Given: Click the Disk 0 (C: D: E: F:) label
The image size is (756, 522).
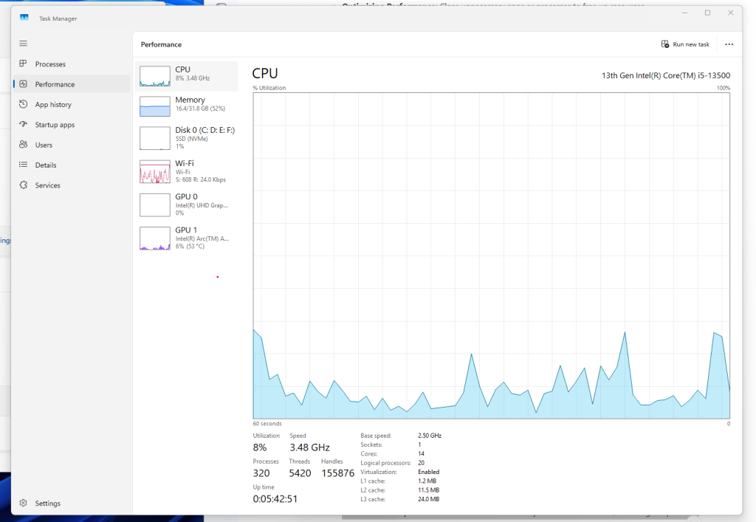Looking at the screenshot, I should coord(205,130).
